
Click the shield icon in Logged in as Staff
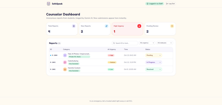pyautogui.click(x=147, y=4)
